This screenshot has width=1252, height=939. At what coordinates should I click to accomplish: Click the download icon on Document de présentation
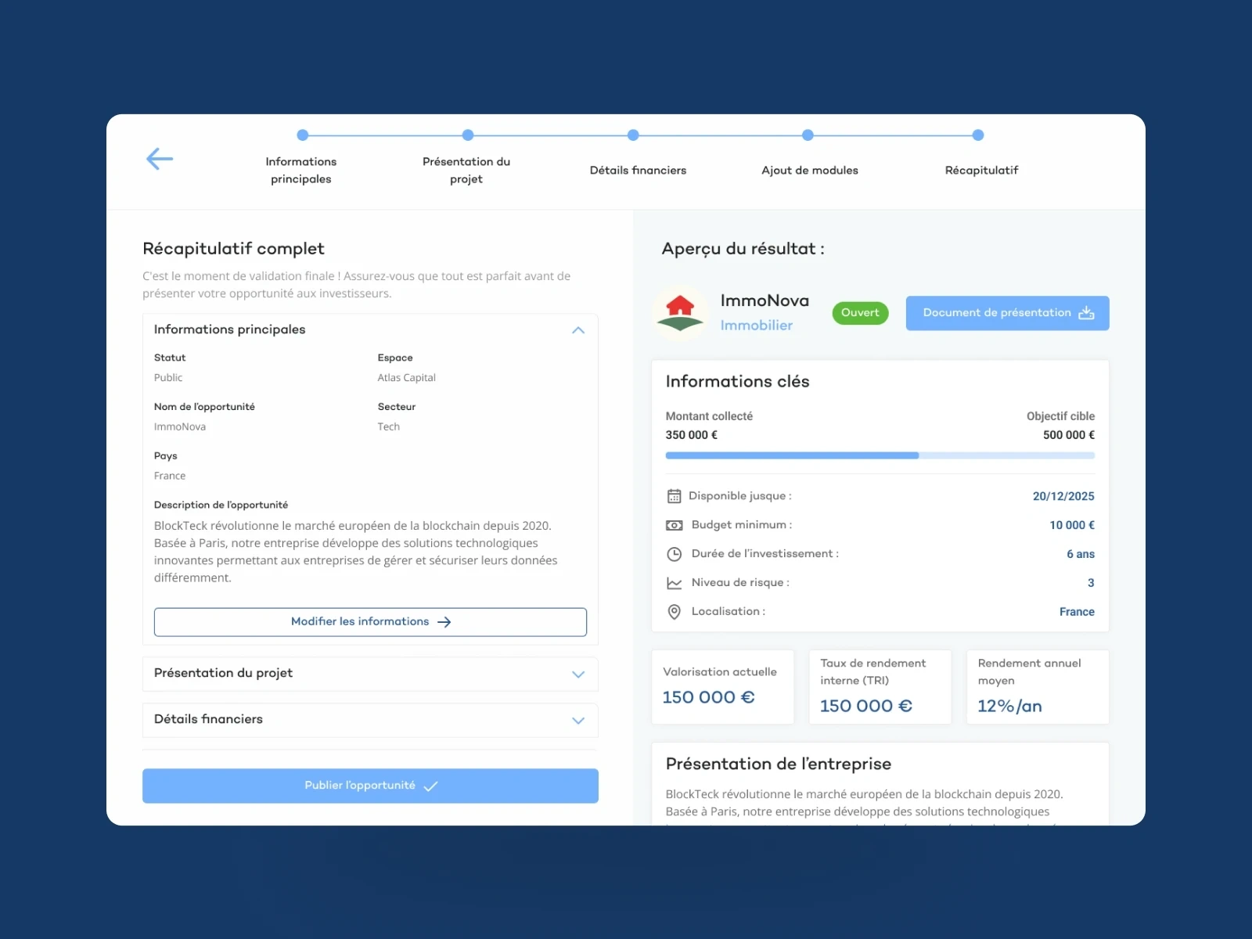pos(1087,312)
